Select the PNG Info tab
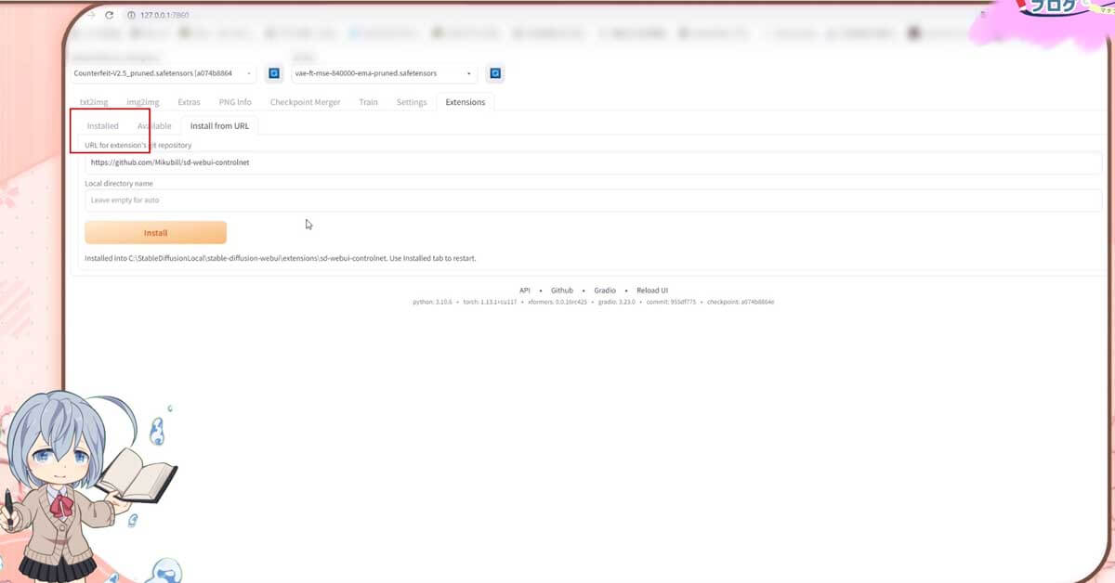 (x=234, y=102)
